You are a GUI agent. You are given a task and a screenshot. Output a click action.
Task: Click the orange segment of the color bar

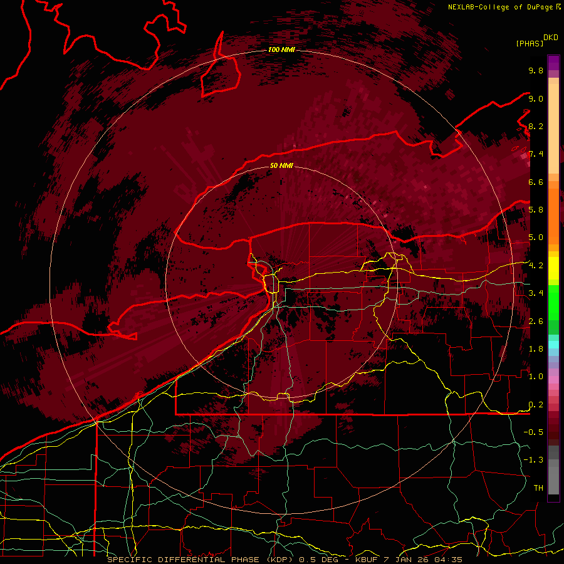pyautogui.click(x=553, y=216)
